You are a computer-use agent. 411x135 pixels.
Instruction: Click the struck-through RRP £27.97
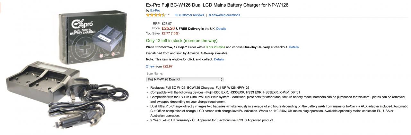click(x=167, y=23)
